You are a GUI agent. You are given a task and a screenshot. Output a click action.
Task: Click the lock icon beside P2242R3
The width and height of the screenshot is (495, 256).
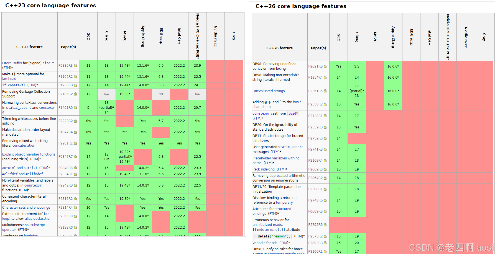tap(75, 185)
